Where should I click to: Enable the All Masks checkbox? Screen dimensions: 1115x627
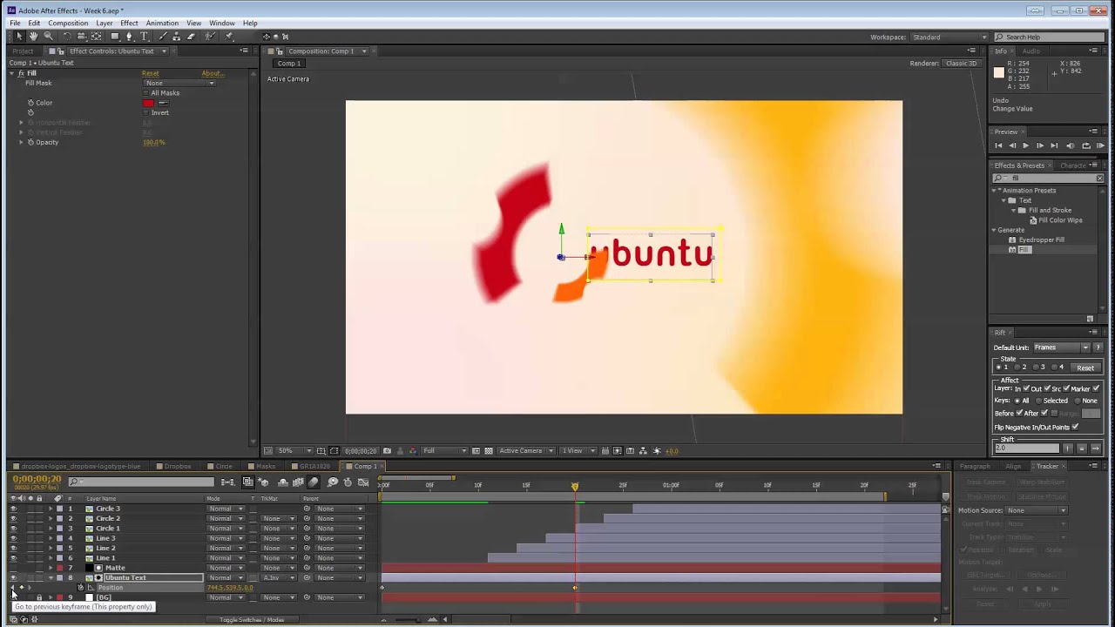[146, 93]
